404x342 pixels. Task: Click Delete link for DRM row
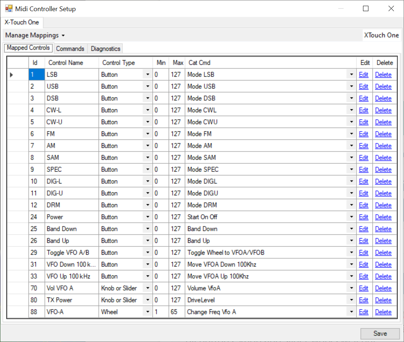pos(383,205)
